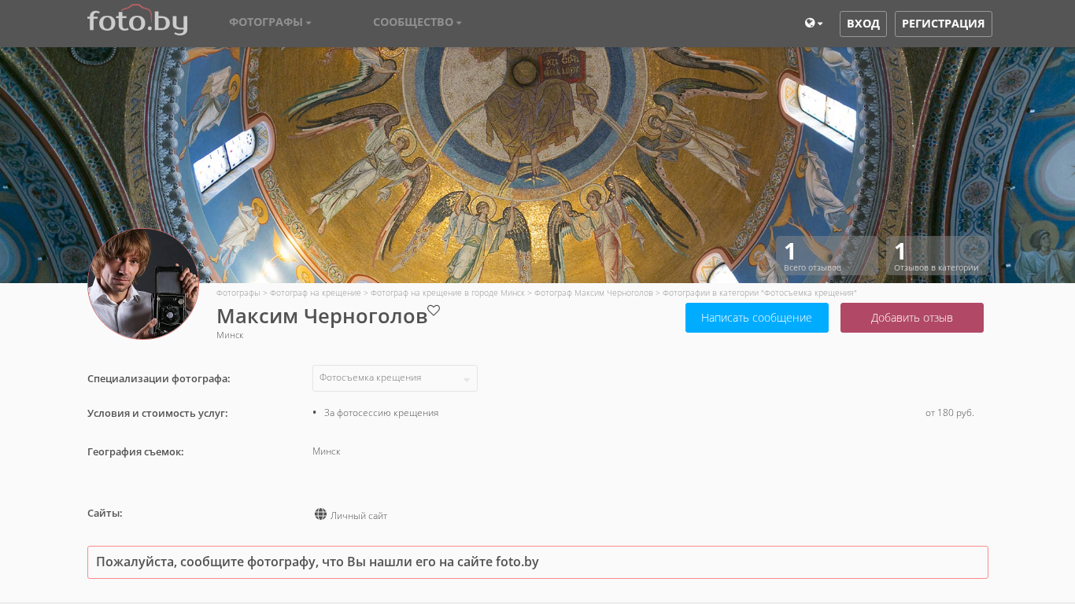Click the Максим Черноголов name heading

tap(322, 316)
